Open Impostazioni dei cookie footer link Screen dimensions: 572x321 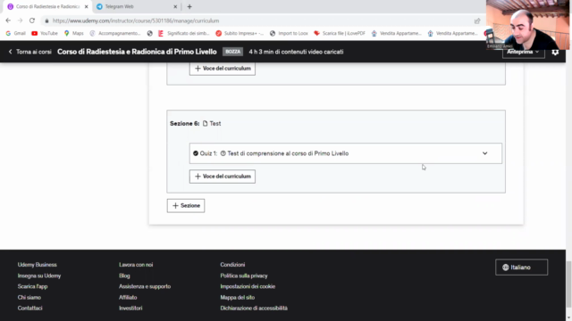tap(248, 286)
